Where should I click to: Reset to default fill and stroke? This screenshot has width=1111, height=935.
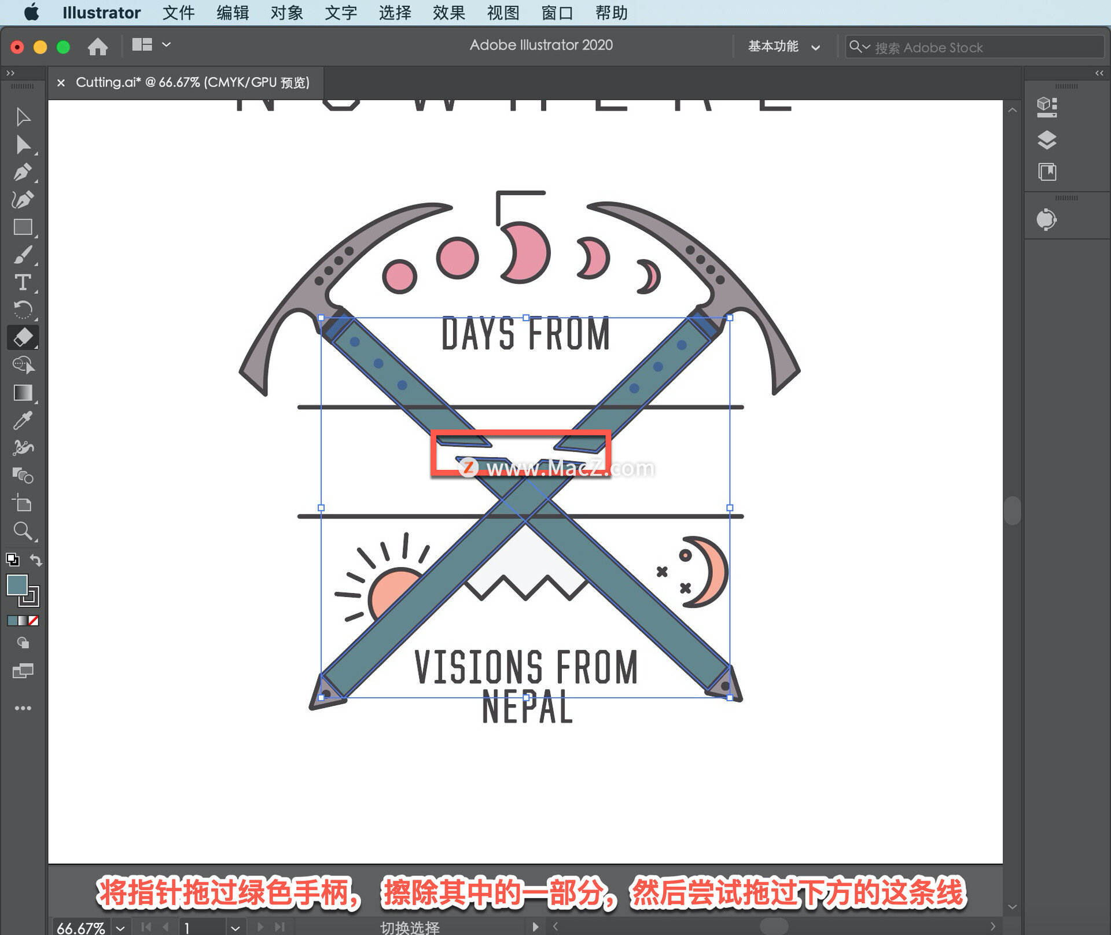pos(12,559)
